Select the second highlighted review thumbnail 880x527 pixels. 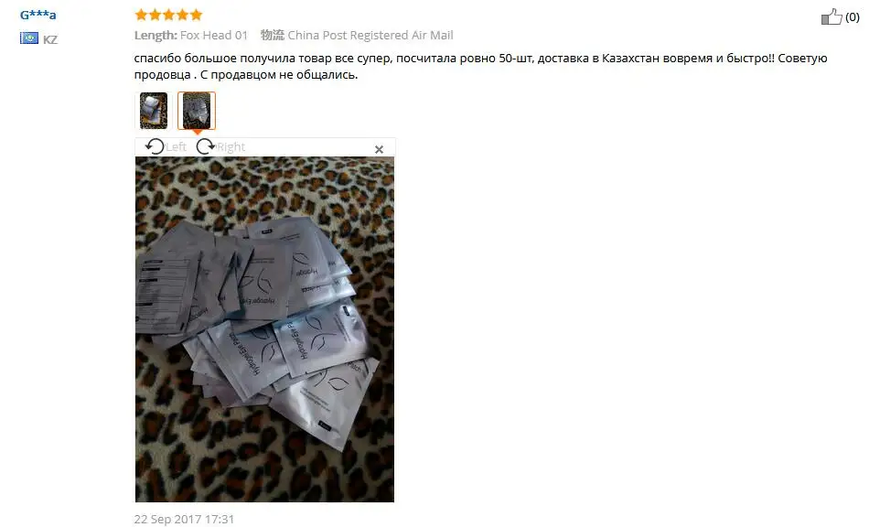197,111
